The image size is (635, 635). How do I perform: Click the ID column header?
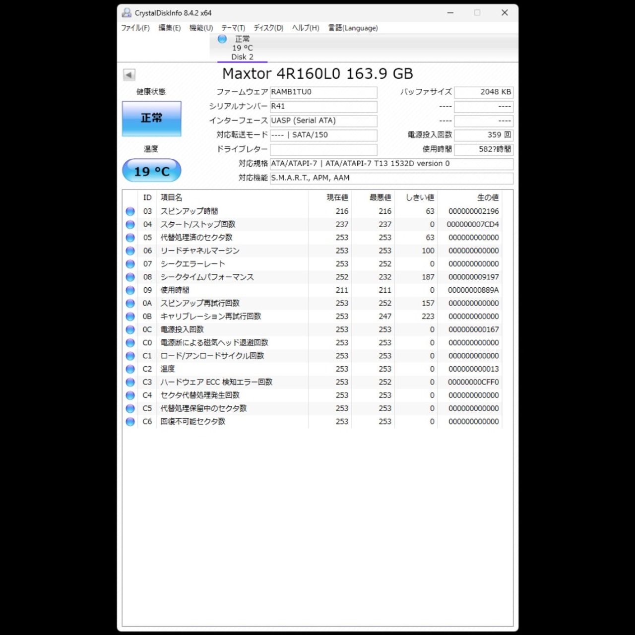147,197
